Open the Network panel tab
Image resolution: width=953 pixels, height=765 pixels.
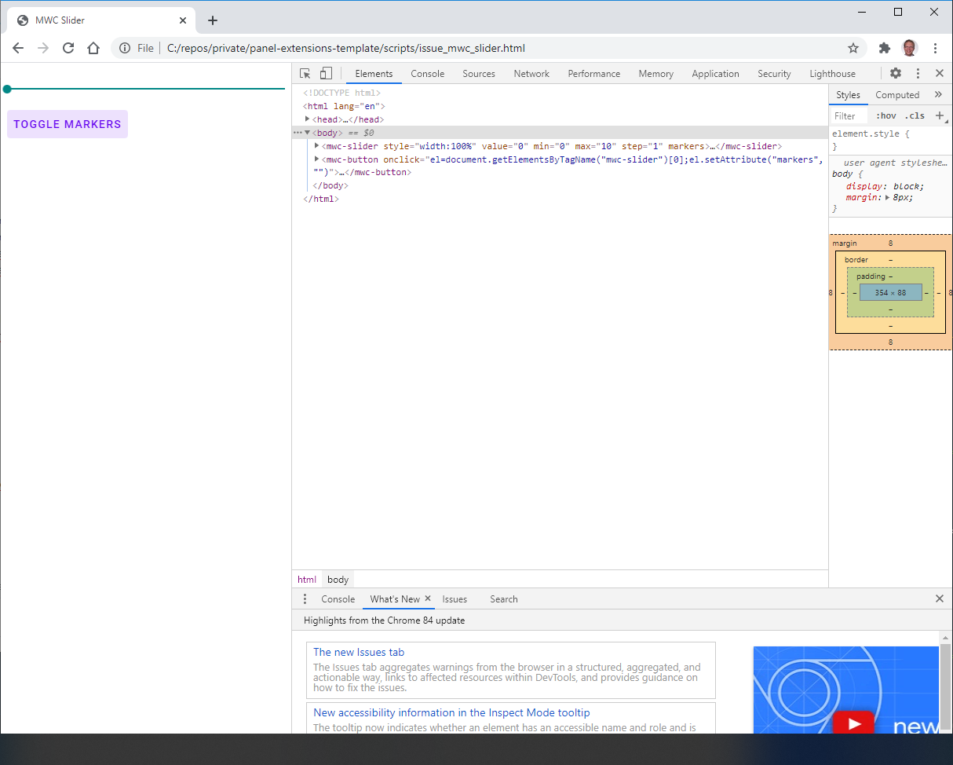click(x=531, y=73)
